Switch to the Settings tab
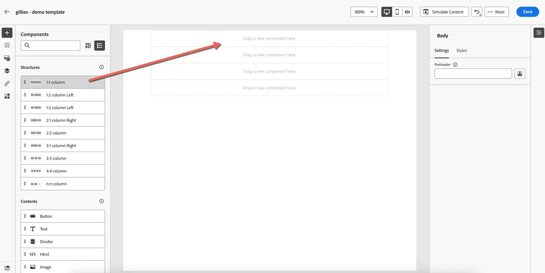 tap(442, 50)
